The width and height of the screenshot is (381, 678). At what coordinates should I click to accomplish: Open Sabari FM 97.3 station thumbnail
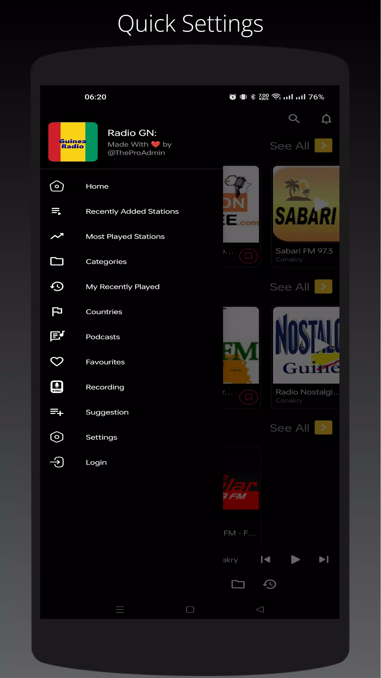[x=306, y=204]
